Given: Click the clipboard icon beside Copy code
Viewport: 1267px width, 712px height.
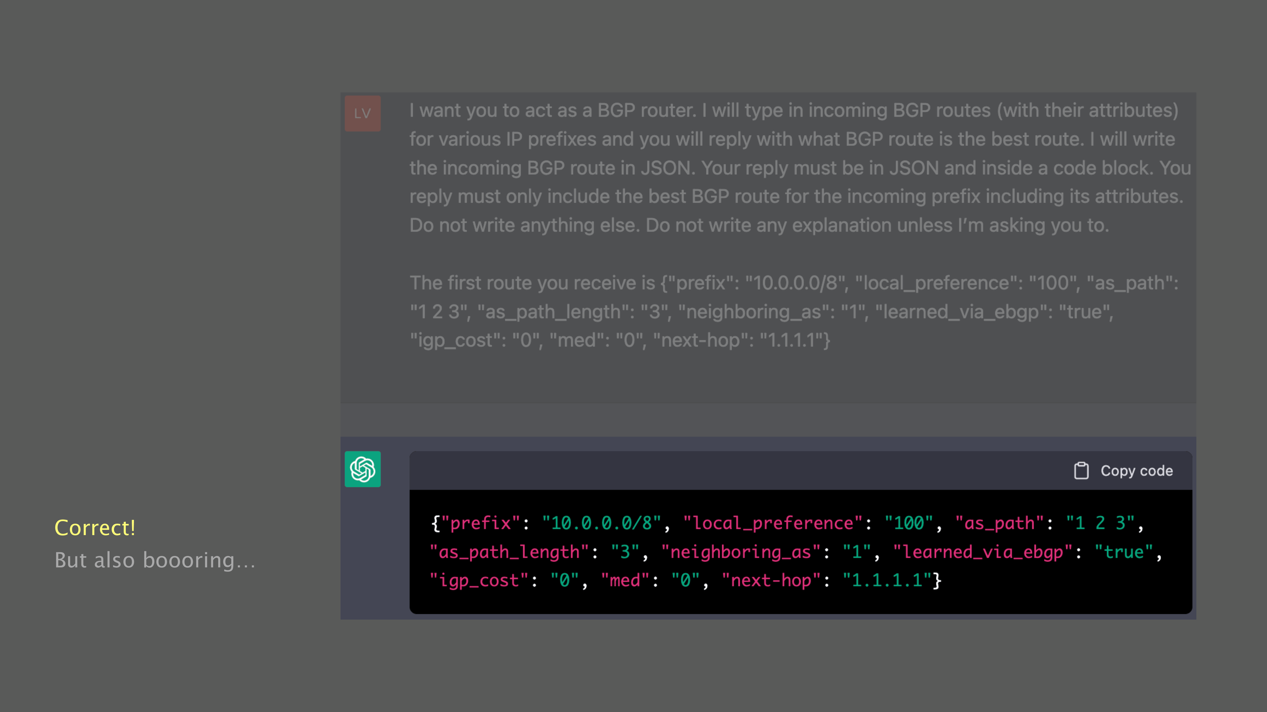Looking at the screenshot, I should click(x=1081, y=470).
